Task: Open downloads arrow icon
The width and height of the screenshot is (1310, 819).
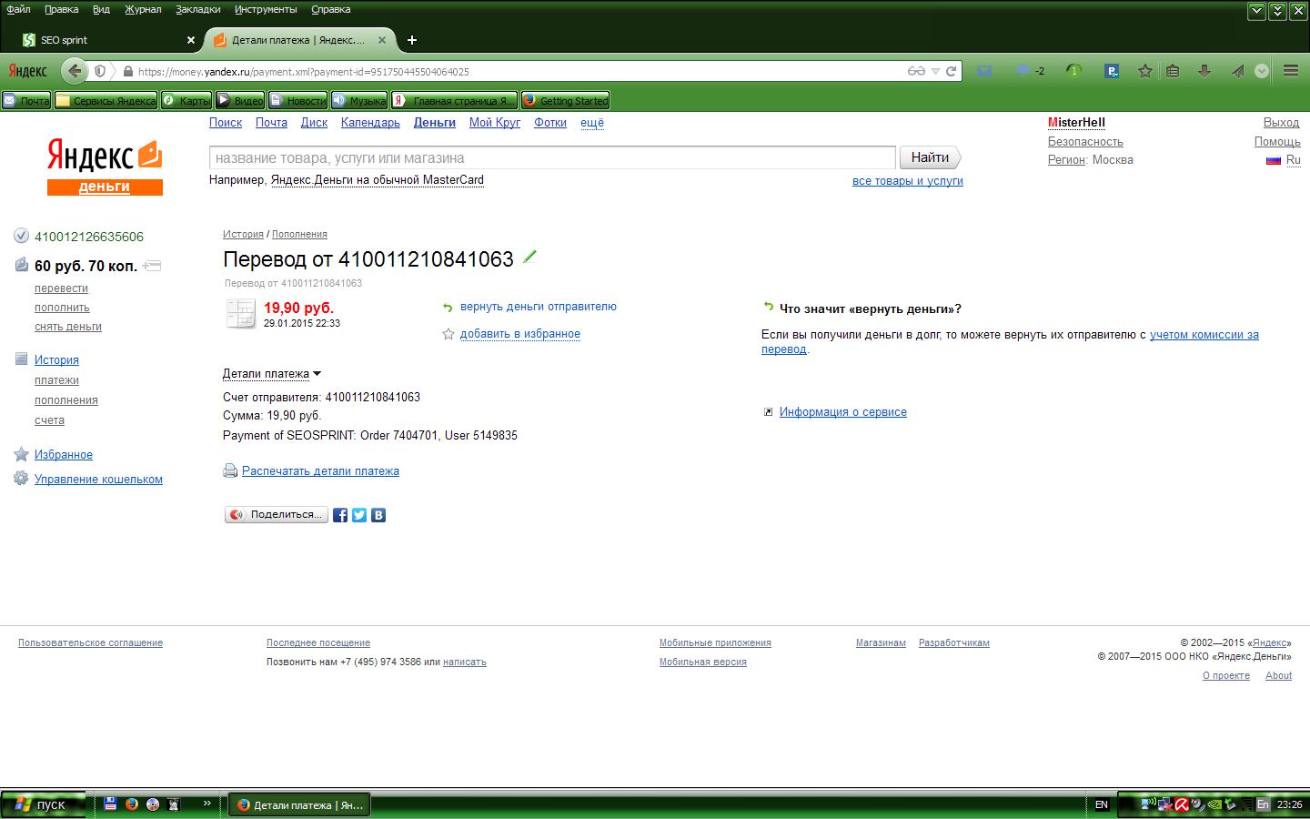Action: pyautogui.click(x=1204, y=71)
